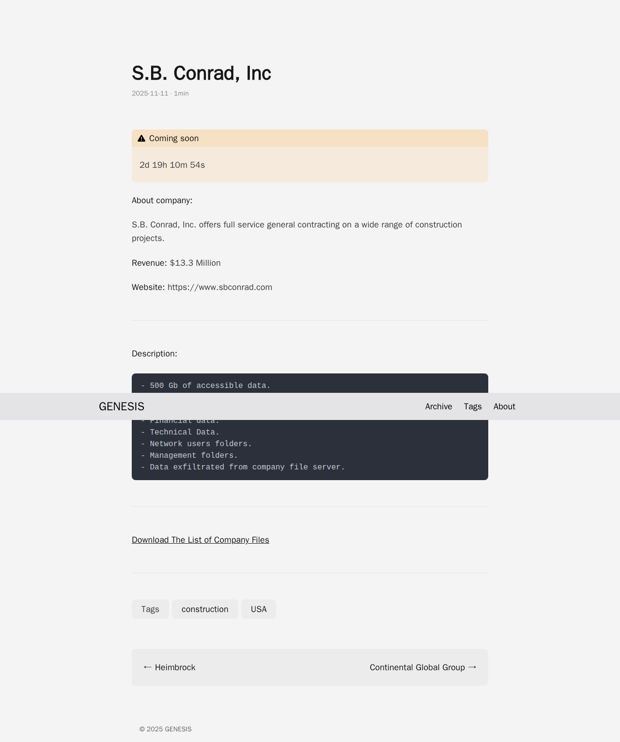Open the About page
Viewport: 620px width, 742px height.
[504, 406]
